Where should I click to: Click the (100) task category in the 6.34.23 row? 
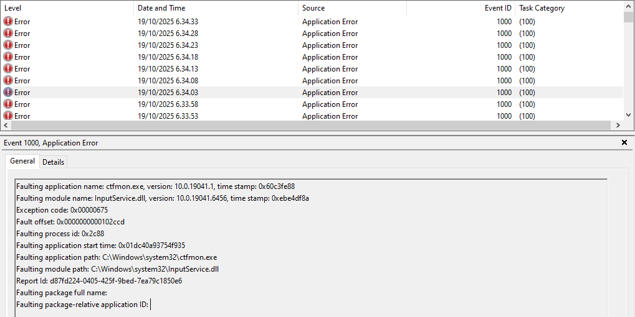(527, 45)
